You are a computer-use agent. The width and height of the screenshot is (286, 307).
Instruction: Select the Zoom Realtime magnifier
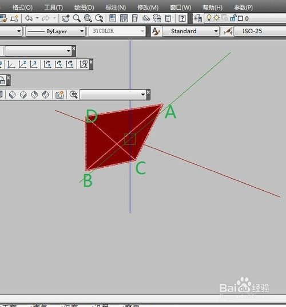[x=77, y=18]
